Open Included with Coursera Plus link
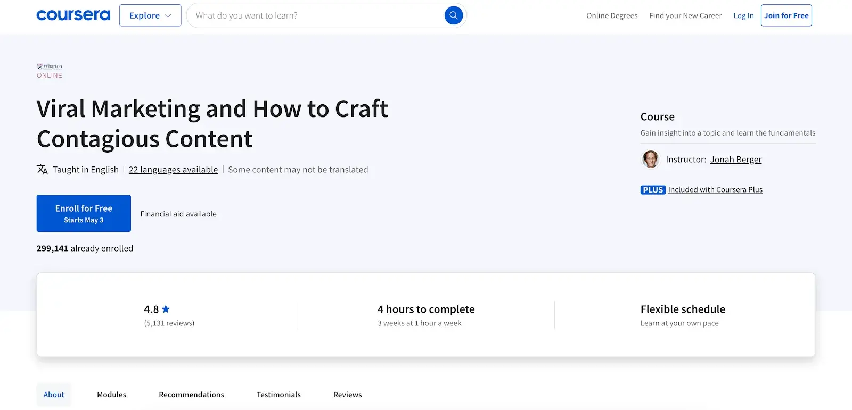This screenshot has width=852, height=410. [715, 190]
